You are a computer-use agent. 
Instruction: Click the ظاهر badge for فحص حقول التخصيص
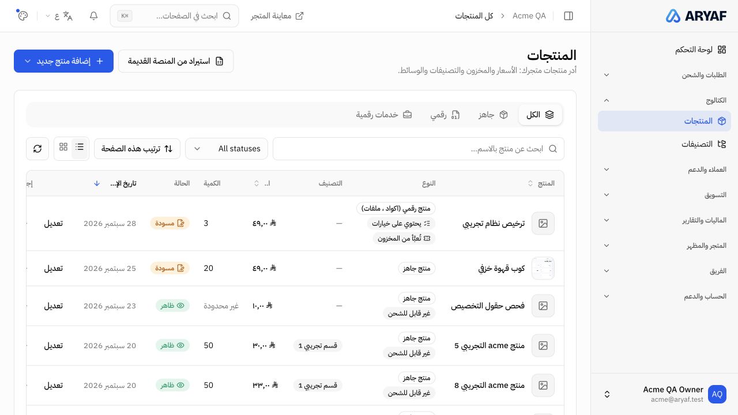point(172,305)
